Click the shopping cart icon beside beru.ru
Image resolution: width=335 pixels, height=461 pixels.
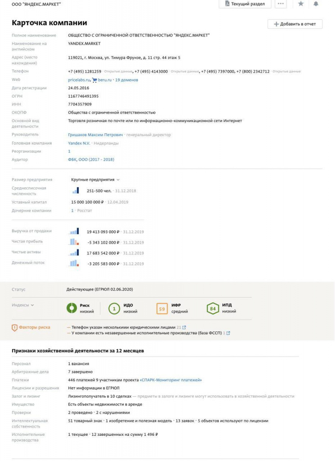pyautogui.click(x=94, y=80)
